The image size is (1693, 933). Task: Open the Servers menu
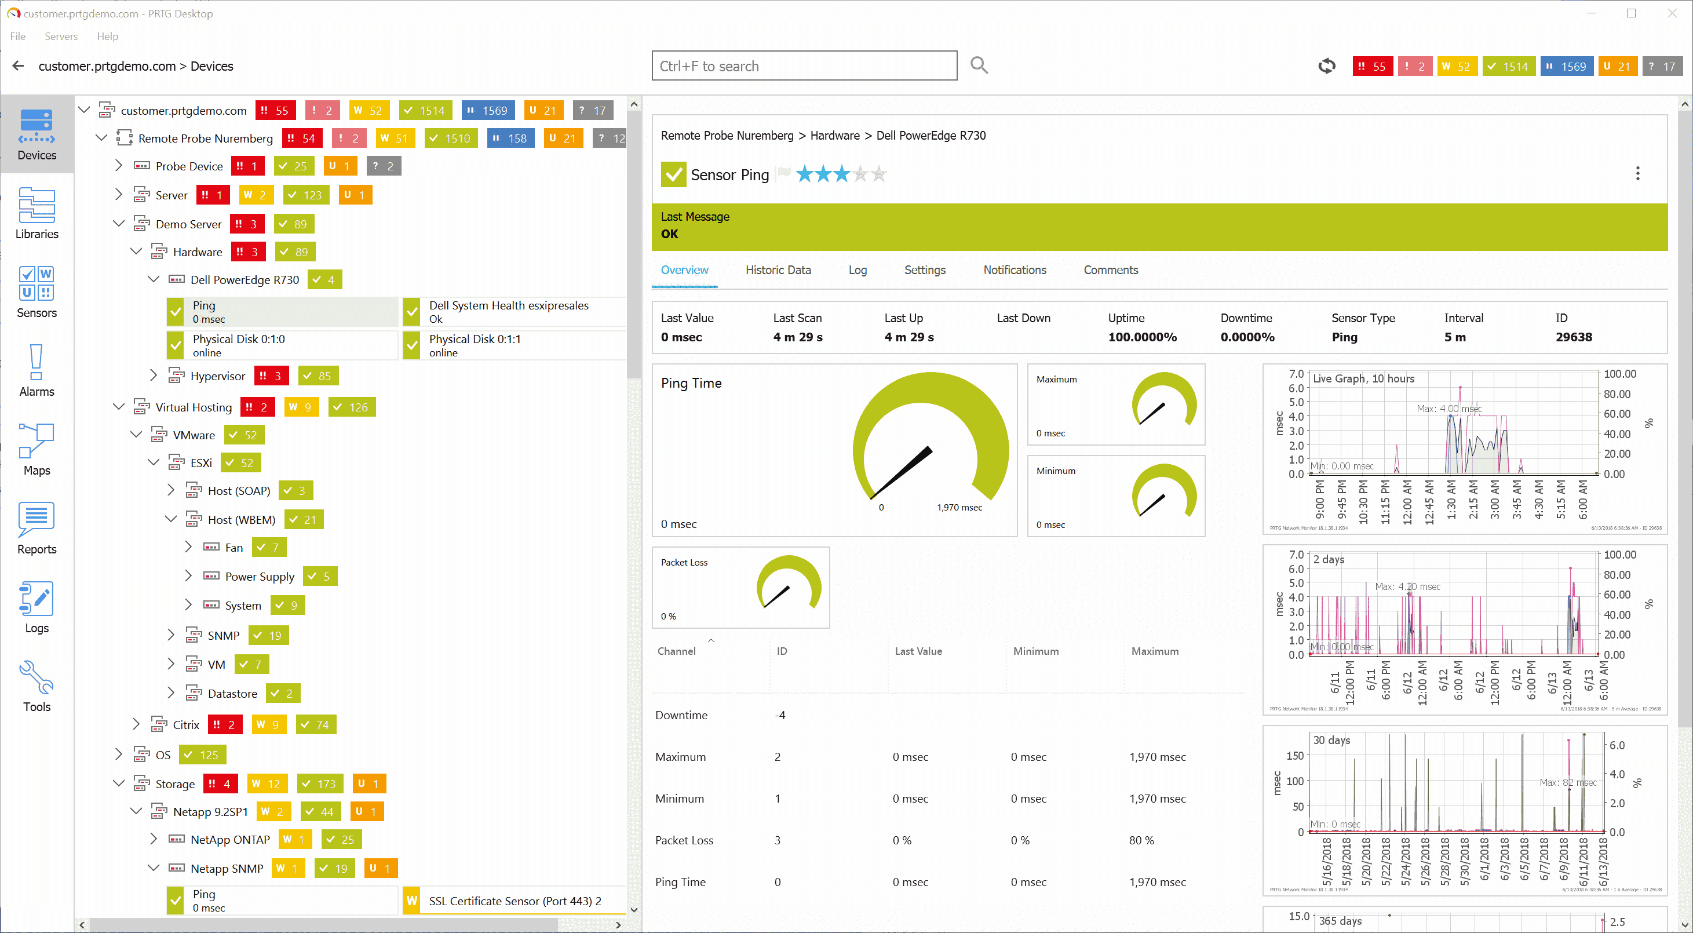tap(60, 36)
